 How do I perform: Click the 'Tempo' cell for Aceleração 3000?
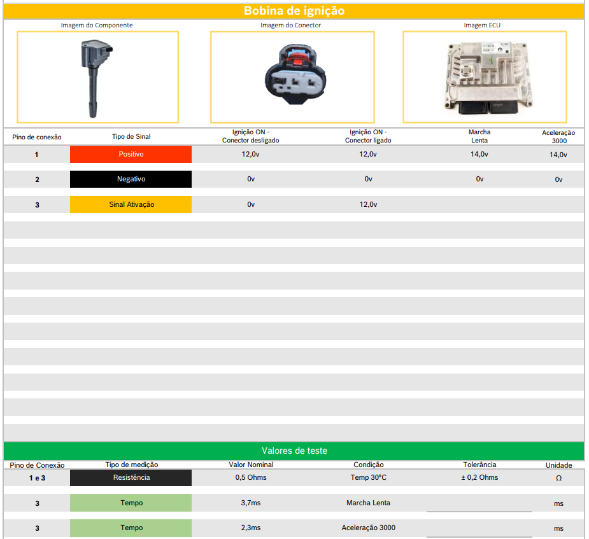pos(131,528)
